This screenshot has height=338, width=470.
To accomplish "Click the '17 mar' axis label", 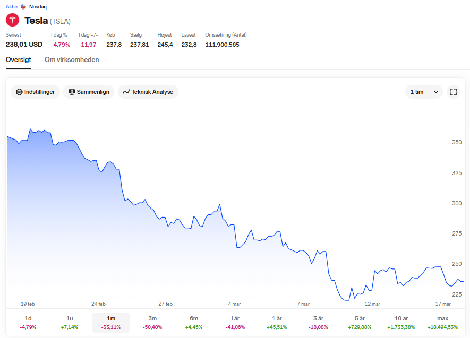I will [443, 304].
